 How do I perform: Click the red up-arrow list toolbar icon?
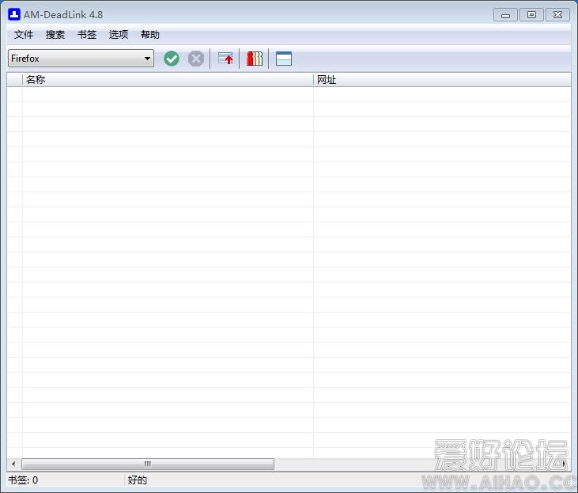(225, 59)
